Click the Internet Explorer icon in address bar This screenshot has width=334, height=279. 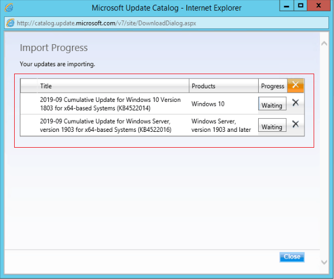click(x=10, y=23)
